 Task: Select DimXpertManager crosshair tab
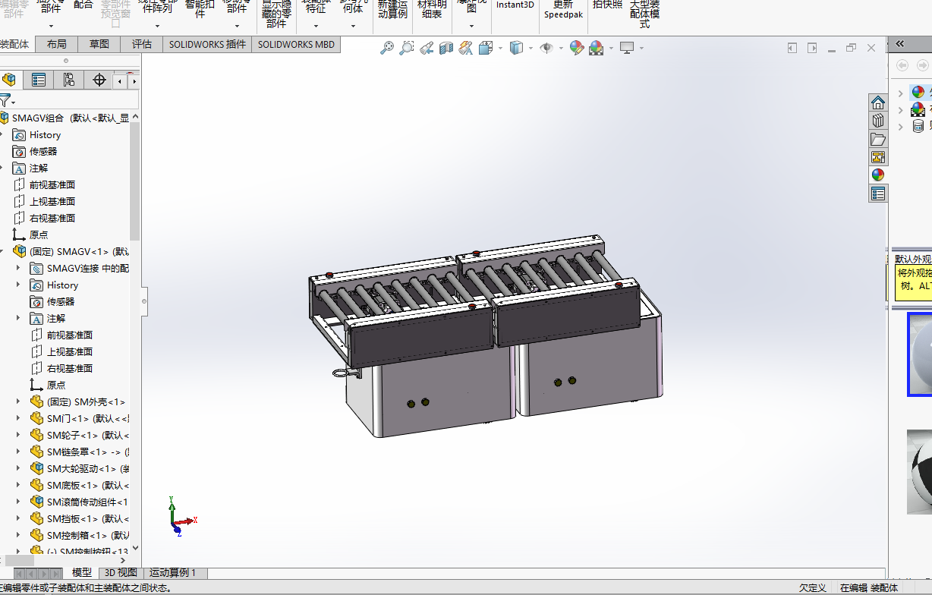click(99, 80)
